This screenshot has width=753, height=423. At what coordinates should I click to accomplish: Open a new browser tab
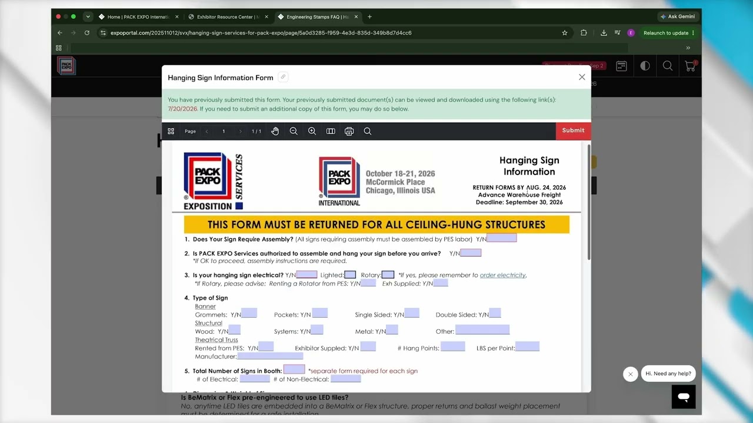coord(369,16)
